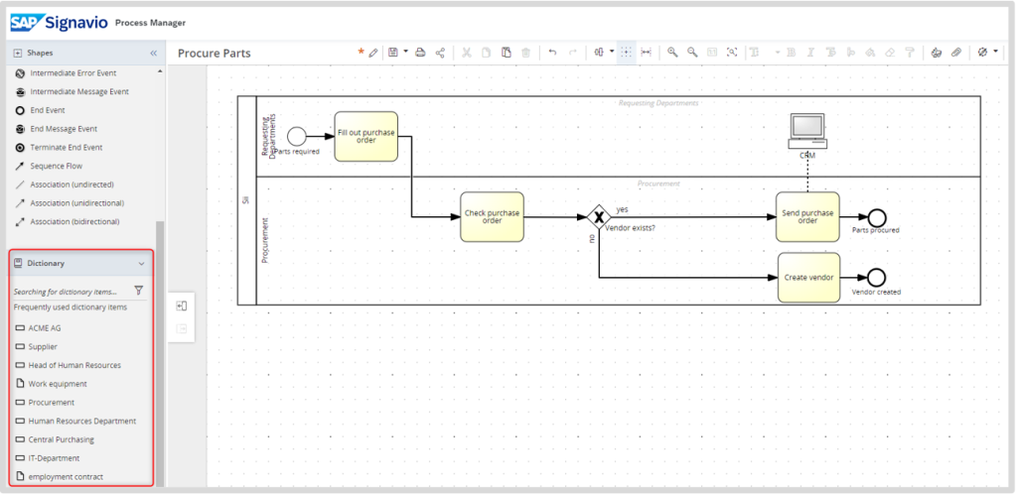Save the diagram with the floppy disk icon
This screenshot has width=1017, height=494.
pos(393,53)
